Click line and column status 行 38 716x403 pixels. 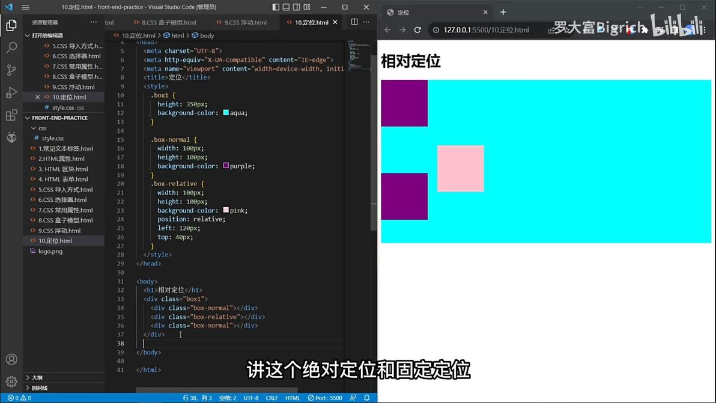pyautogui.click(x=197, y=398)
